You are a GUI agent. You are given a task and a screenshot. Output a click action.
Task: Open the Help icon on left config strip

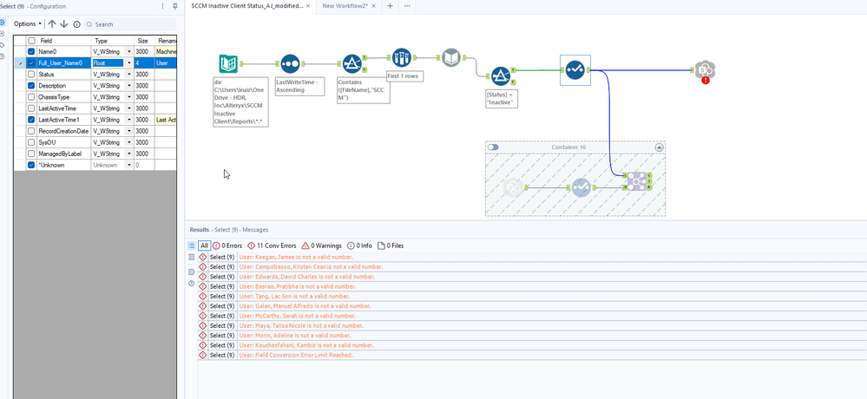[x=3, y=56]
